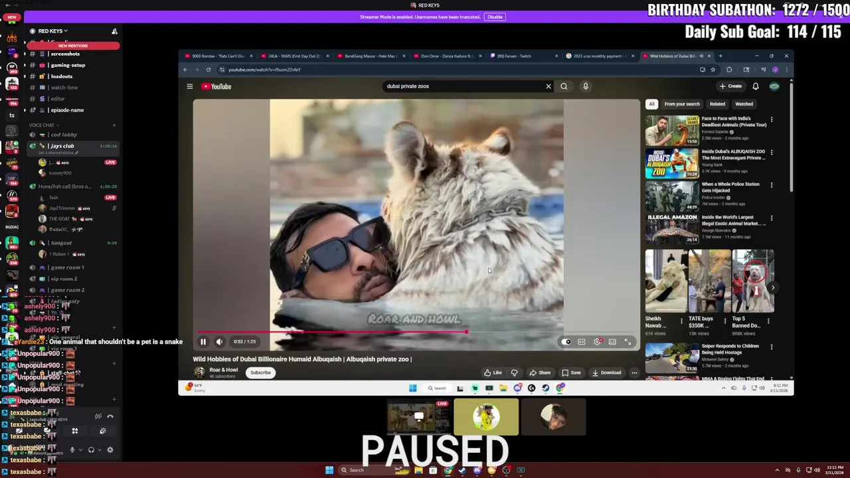Viewport: 850px width, 478px height.
Task: Save the video to a playlist
Action: (571, 372)
